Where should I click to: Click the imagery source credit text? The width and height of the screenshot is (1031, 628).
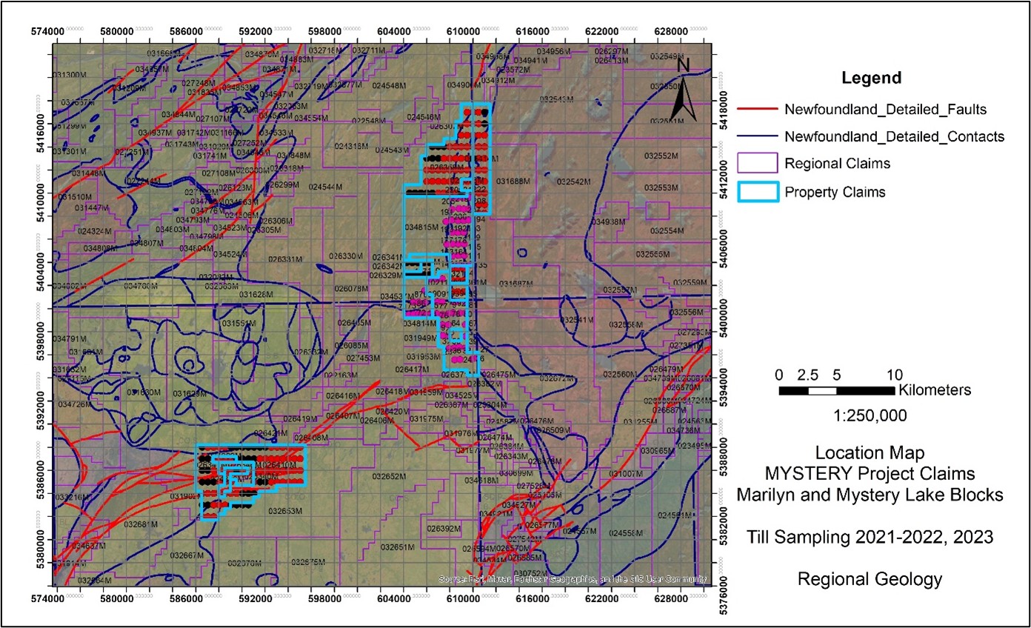(572, 578)
